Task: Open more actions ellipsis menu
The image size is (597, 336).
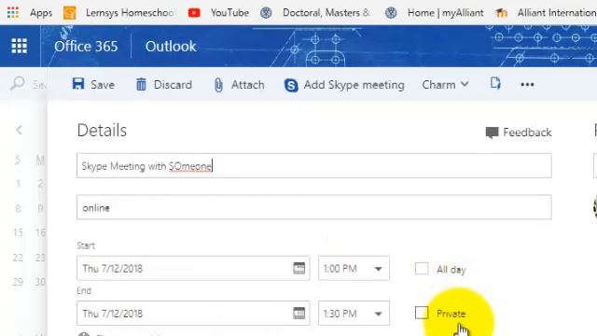Action: [527, 85]
